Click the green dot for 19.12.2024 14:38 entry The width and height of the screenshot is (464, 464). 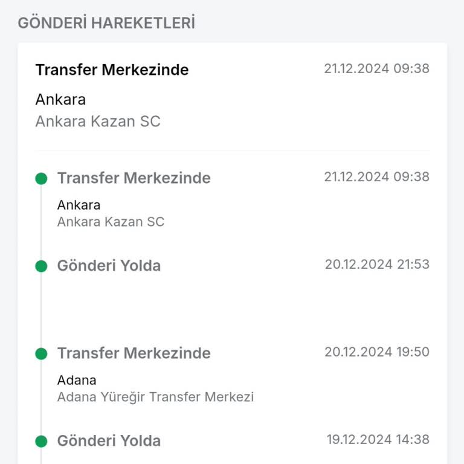[x=41, y=441]
